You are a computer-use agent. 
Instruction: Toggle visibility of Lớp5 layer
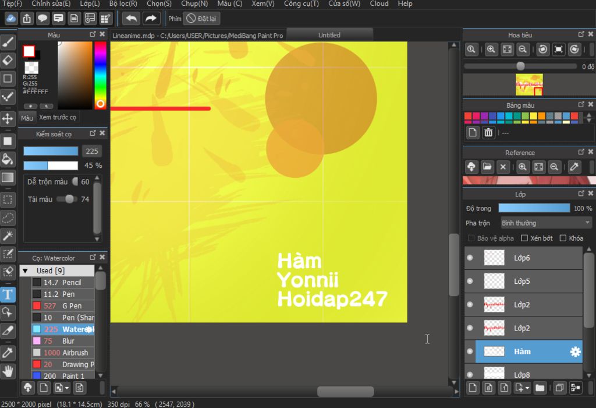coord(470,281)
